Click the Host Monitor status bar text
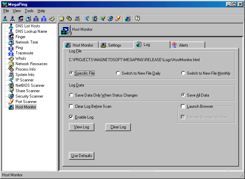This screenshot has height=179, width=245. tap(12, 175)
